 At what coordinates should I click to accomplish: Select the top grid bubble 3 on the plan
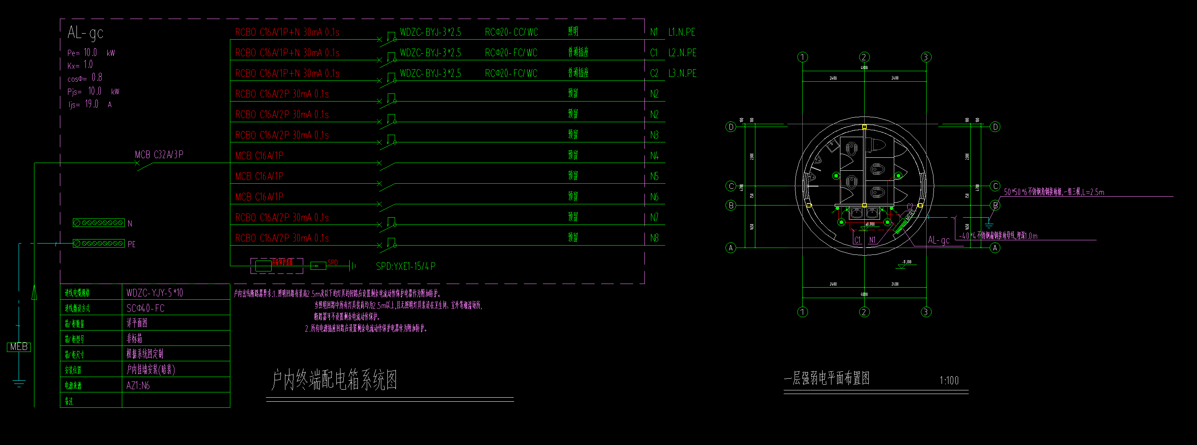pyautogui.click(x=926, y=57)
